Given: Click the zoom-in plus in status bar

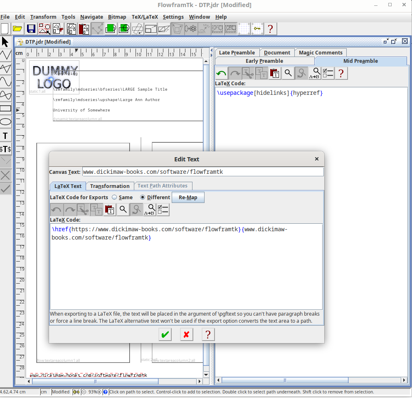Looking at the screenshot, I should point(99,392).
